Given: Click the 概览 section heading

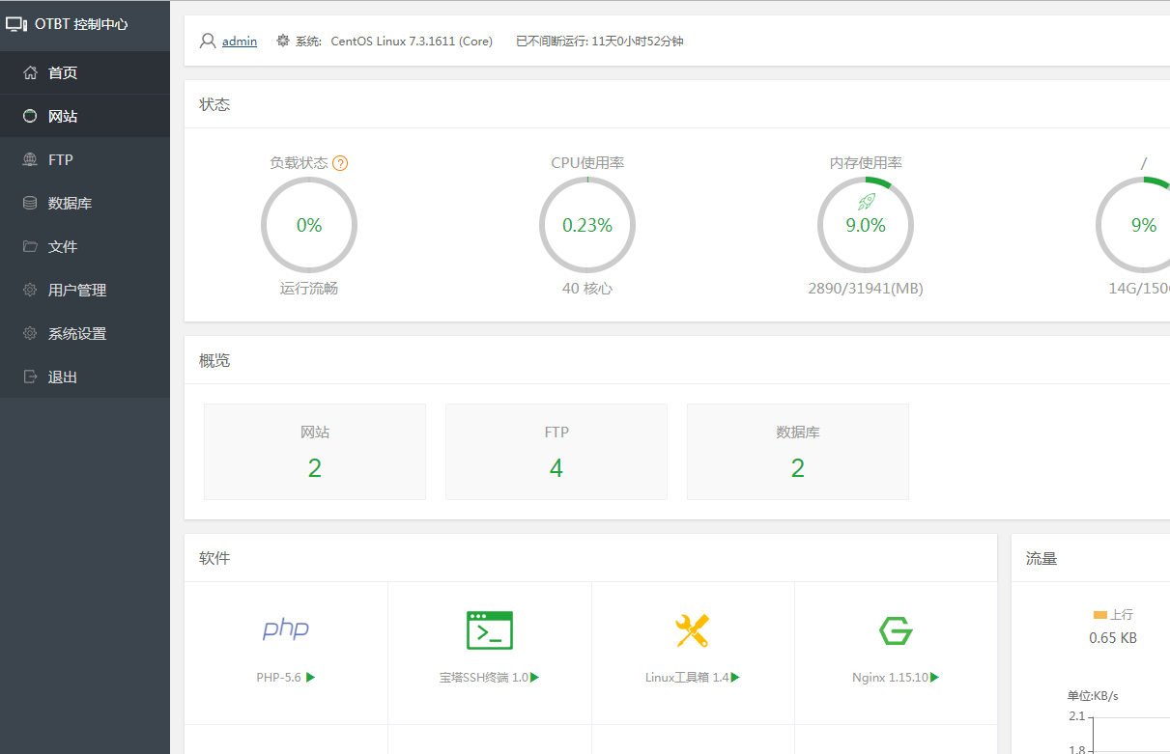Looking at the screenshot, I should (214, 360).
